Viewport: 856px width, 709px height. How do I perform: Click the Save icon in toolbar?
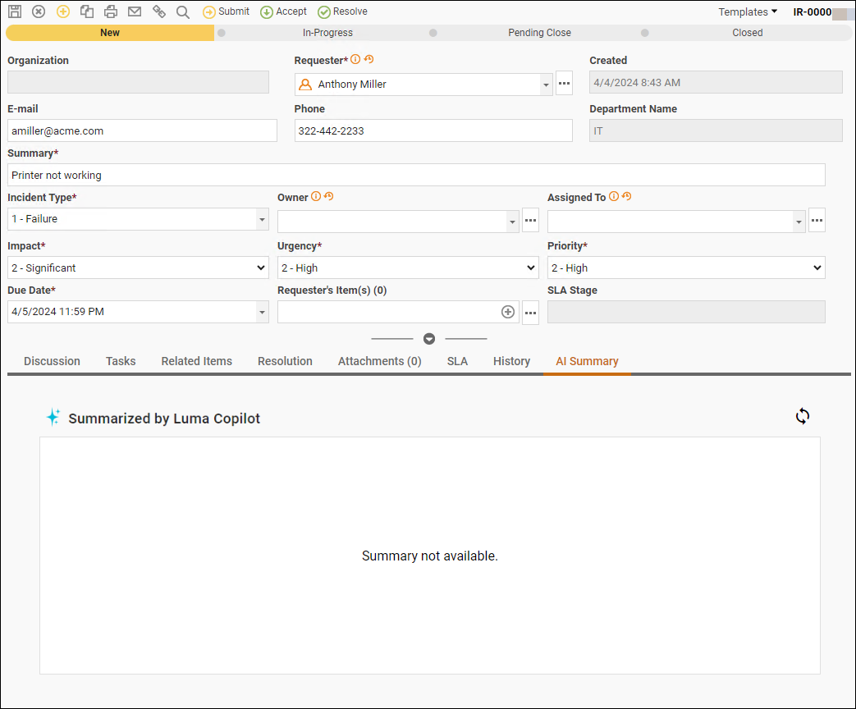(15, 11)
